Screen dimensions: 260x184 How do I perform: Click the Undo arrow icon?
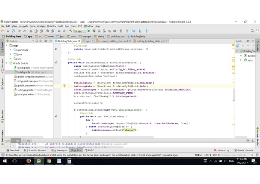click(19, 31)
